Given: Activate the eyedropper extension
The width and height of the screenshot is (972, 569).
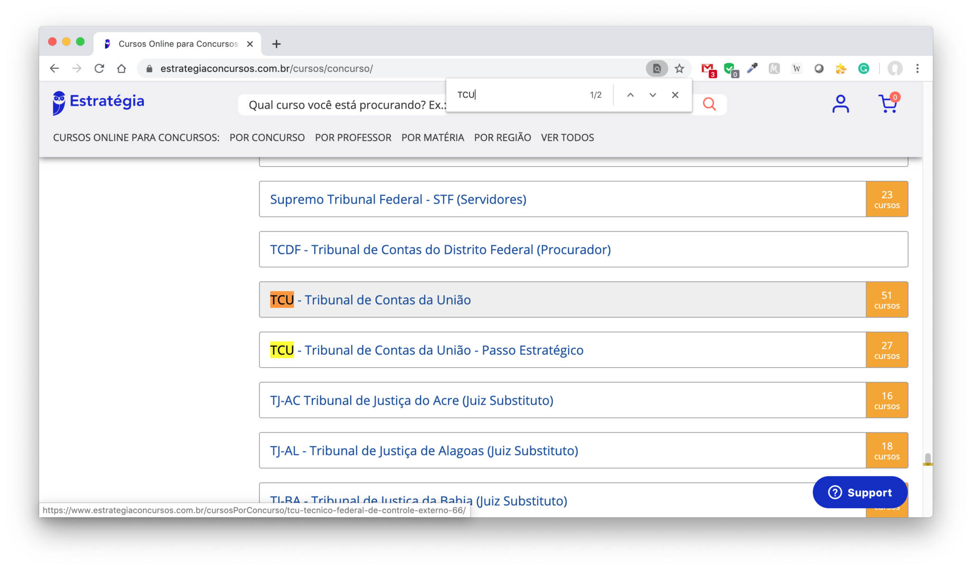Looking at the screenshot, I should click(x=752, y=68).
